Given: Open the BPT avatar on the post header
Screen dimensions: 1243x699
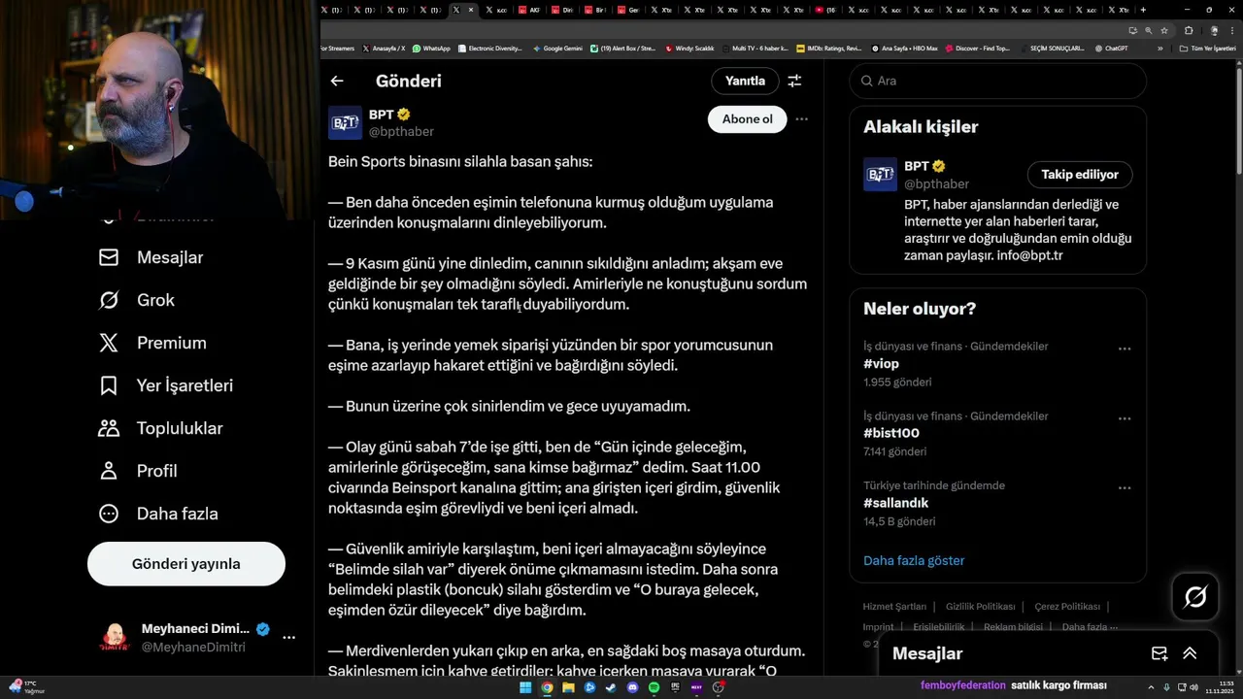Looking at the screenshot, I should [345, 122].
